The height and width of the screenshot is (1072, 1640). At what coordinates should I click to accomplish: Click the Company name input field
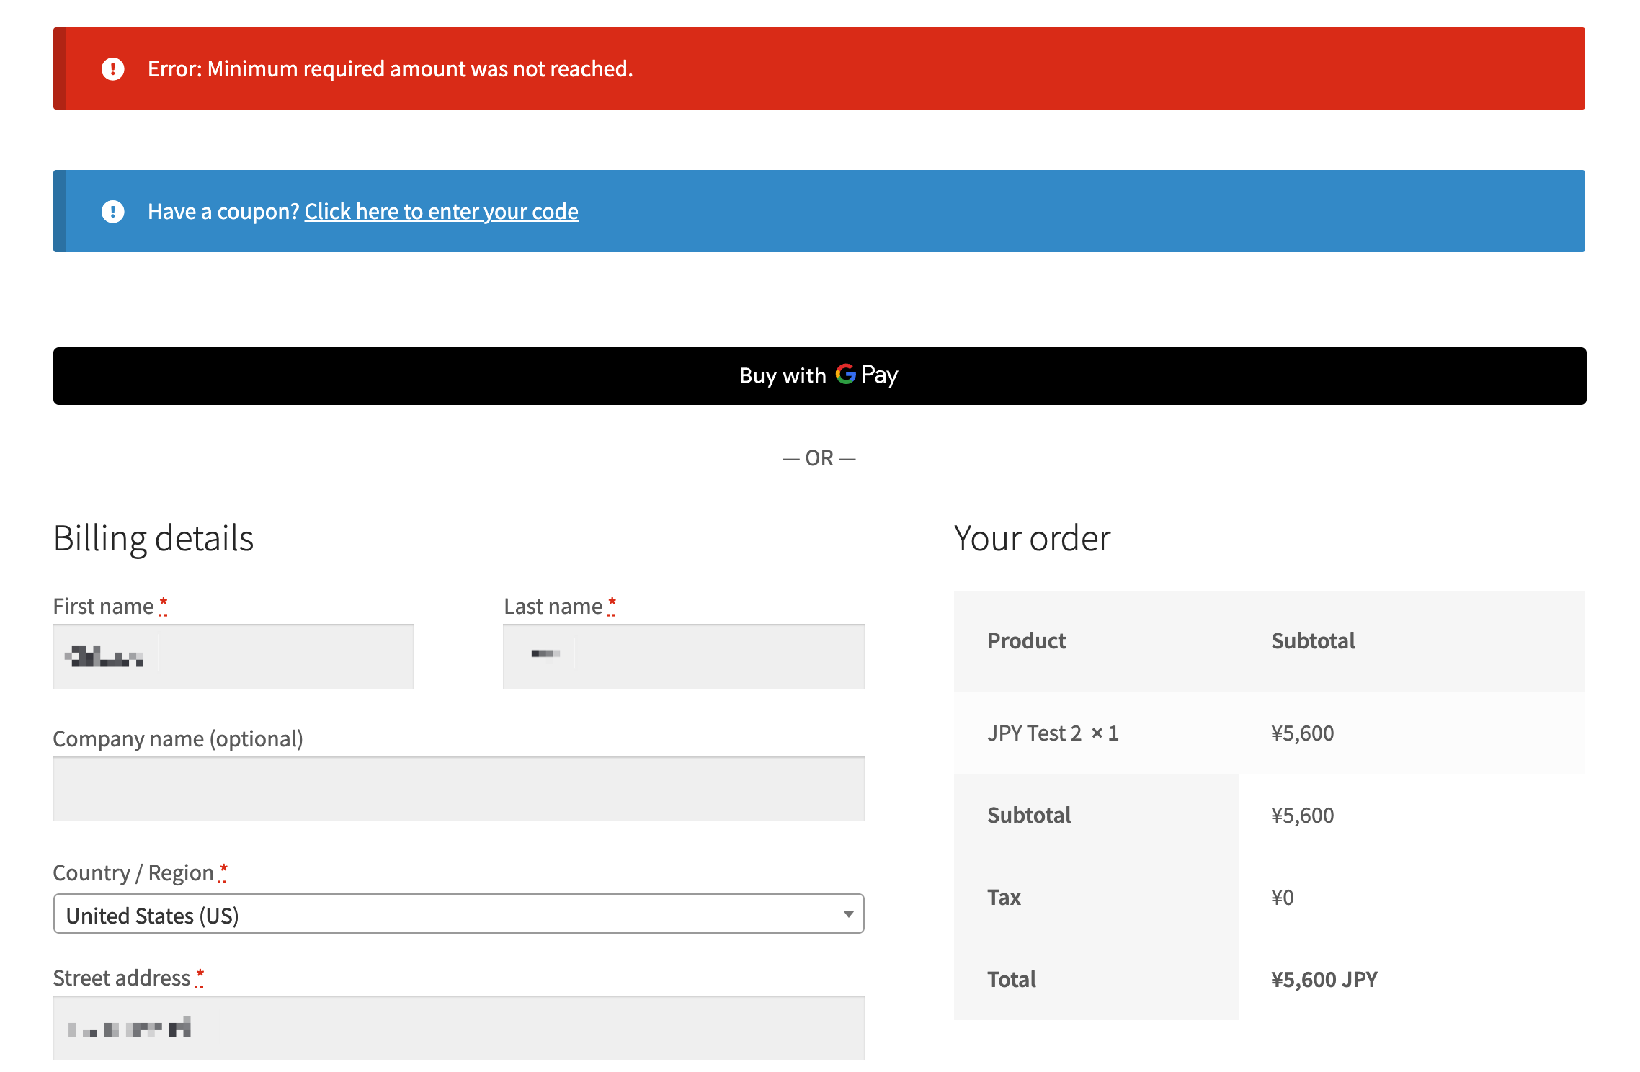[x=458, y=789]
